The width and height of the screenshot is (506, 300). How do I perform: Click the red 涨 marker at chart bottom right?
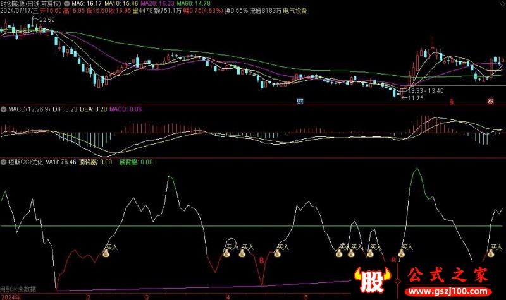coord(490,101)
